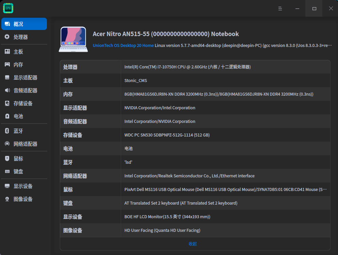Select the AT Translated Set 2 keyboard value

click(181, 203)
